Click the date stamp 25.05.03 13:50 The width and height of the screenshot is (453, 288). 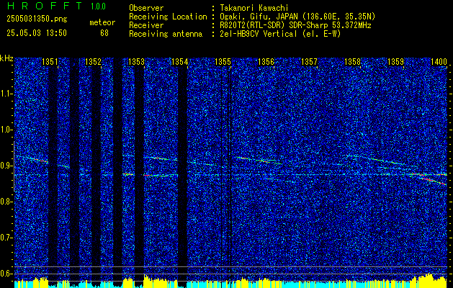point(37,33)
